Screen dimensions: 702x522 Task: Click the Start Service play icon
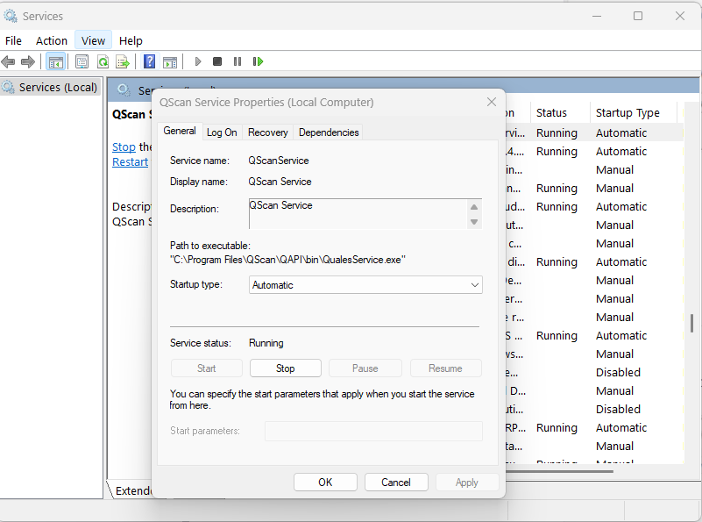198,61
